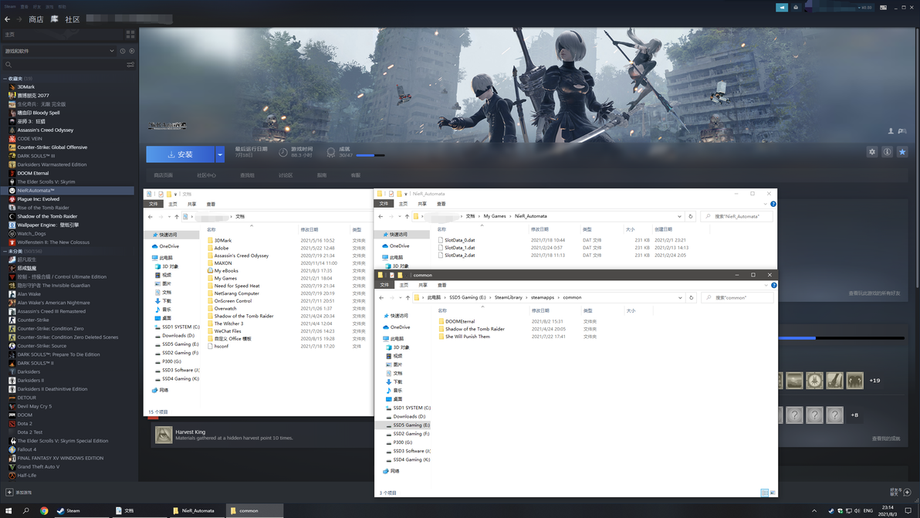Select DOOM Eternal in Steam library list
Image resolution: width=920 pixels, height=518 pixels.
tap(33, 173)
